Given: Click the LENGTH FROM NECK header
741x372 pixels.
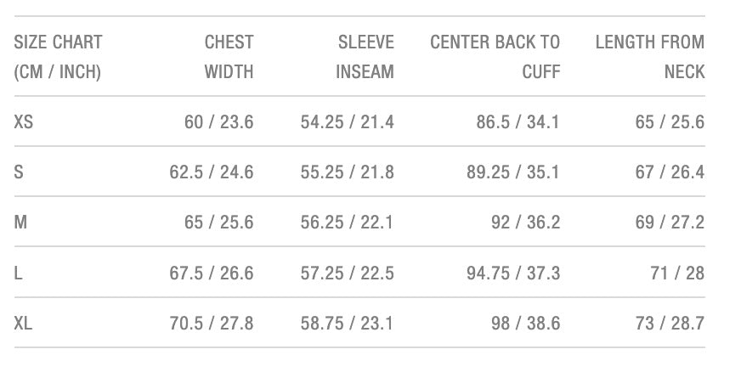Looking at the screenshot, I should (x=650, y=57).
